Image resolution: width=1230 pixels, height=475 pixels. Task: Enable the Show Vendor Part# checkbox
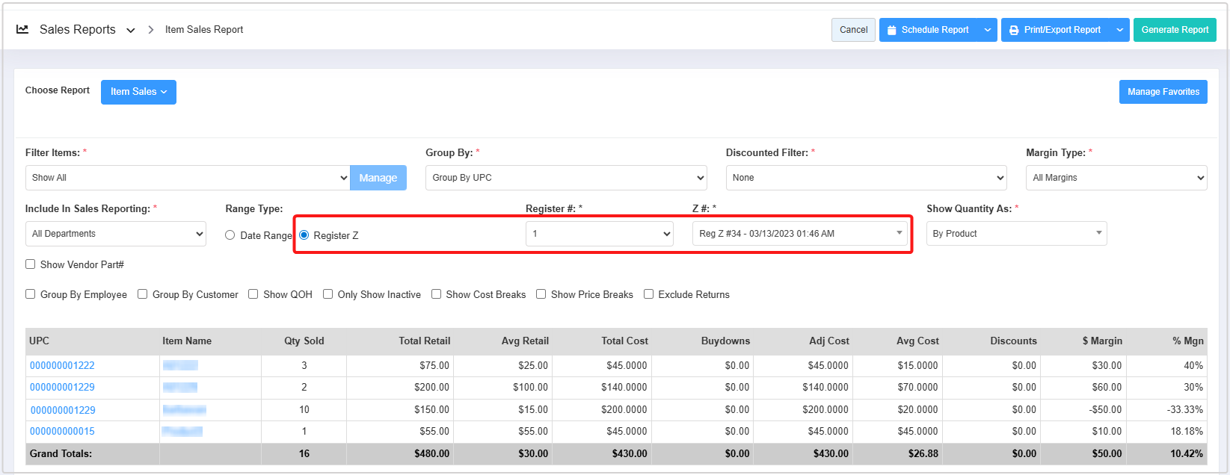click(31, 264)
